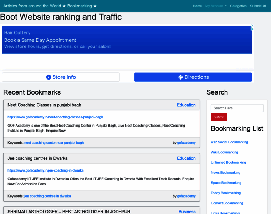Click the Gofacademy IIT JEE Institute description text
This screenshot has width=271, height=214.
point(101,182)
